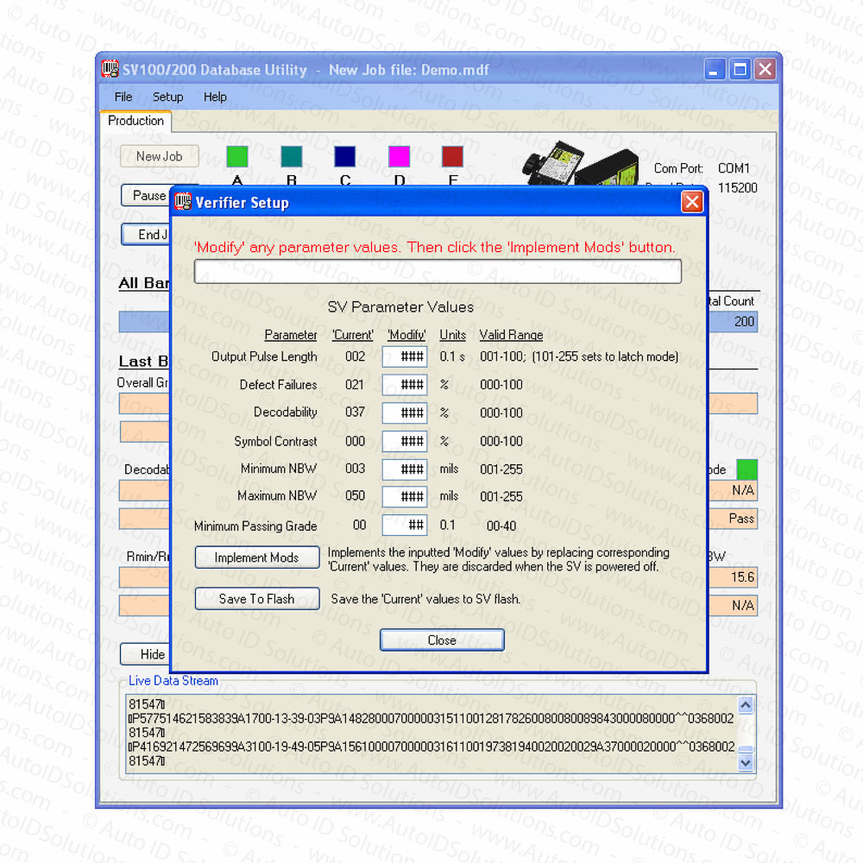863x863 pixels.
Task: Minimize the Database Utility window
Action: click(714, 69)
